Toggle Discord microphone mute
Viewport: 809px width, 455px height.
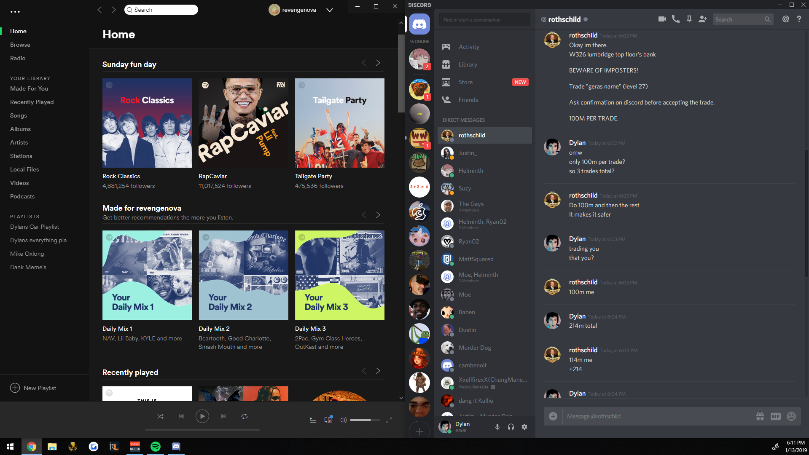tap(497, 427)
